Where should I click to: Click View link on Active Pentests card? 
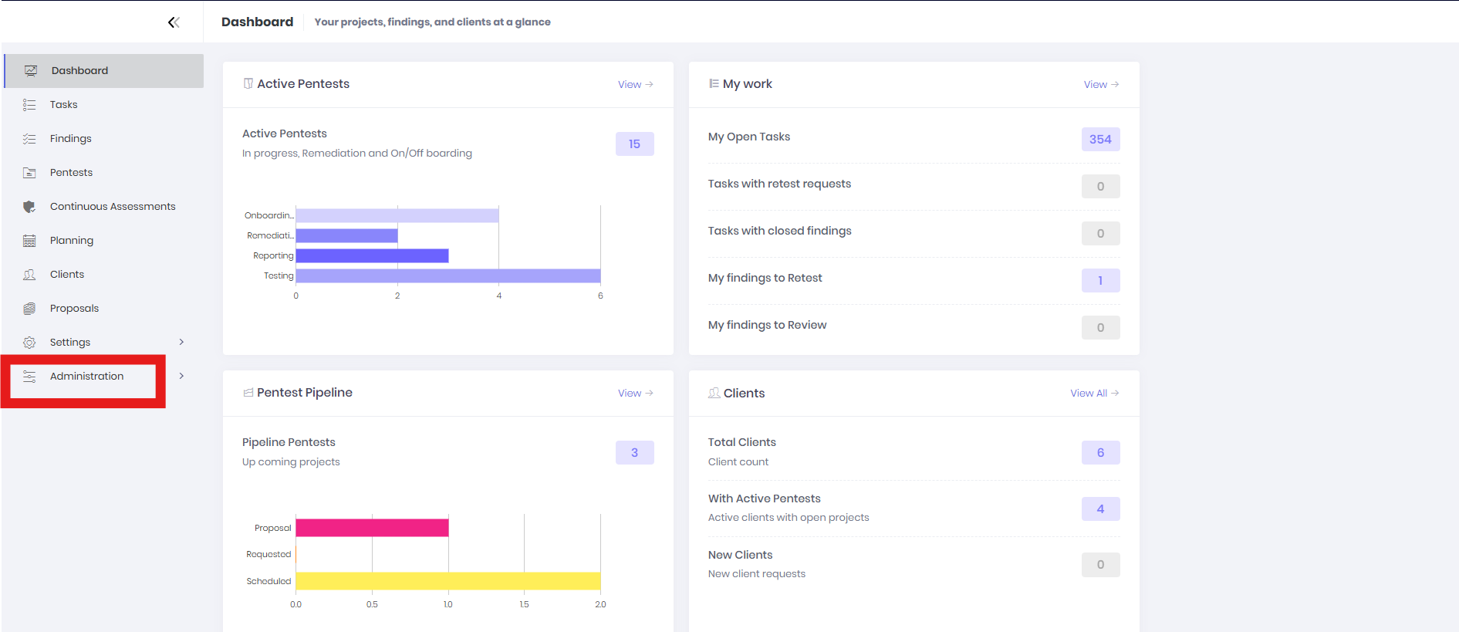(x=636, y=85)
